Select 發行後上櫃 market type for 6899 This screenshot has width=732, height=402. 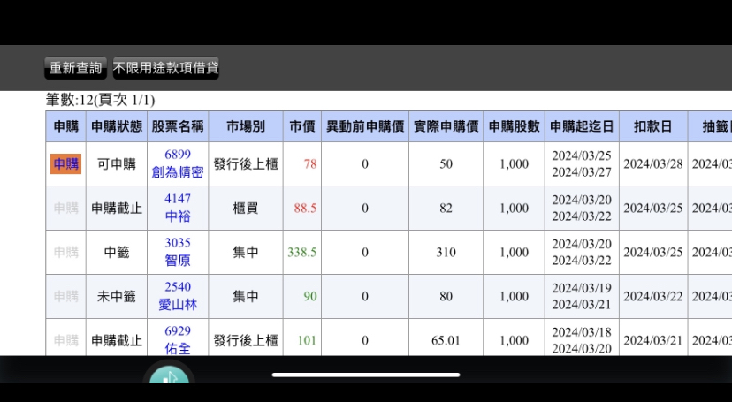[246, 164]
